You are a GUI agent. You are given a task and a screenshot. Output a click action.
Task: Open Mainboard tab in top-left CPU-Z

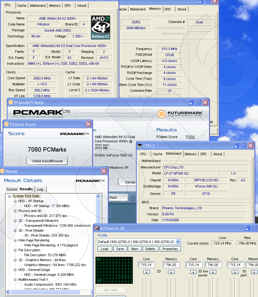[38, 6]
